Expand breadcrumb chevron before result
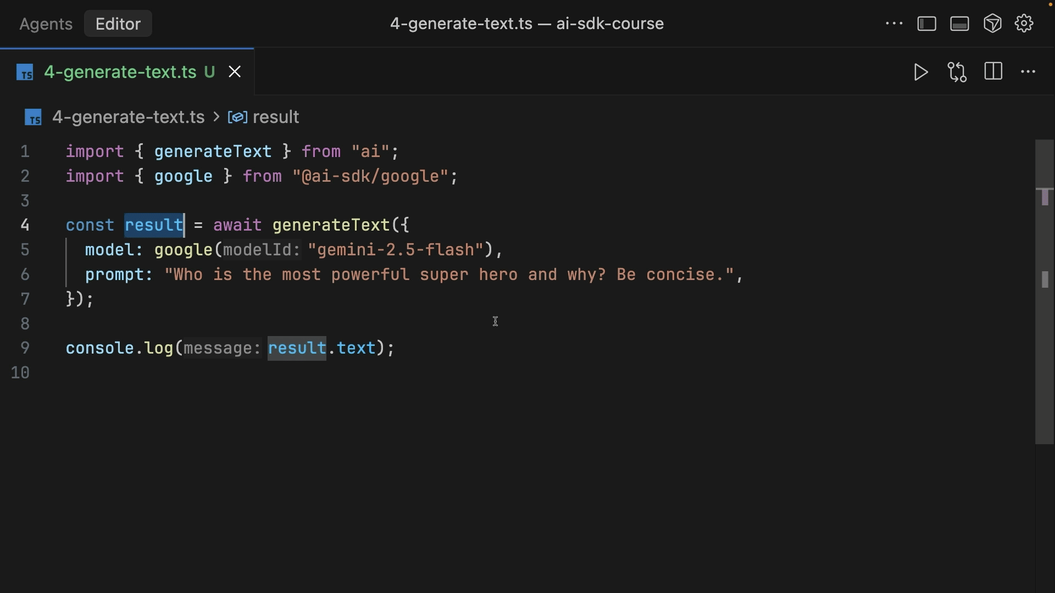 [216, 117]
